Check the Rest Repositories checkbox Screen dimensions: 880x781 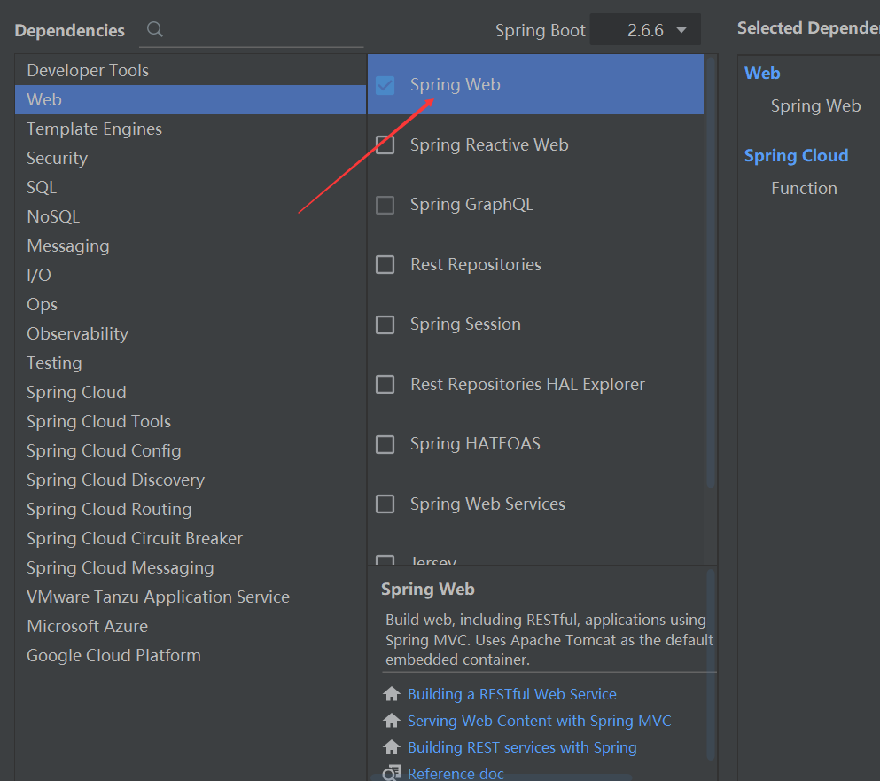pyautogui.click(x=385, y=264)
